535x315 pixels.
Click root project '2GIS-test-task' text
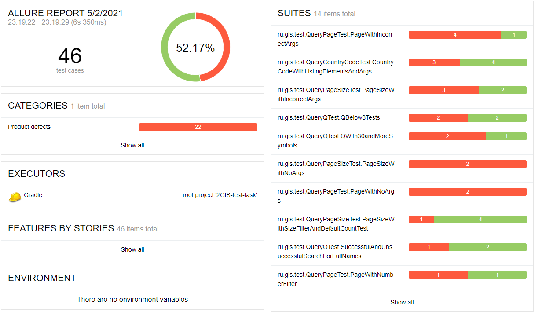coord(220,195)
